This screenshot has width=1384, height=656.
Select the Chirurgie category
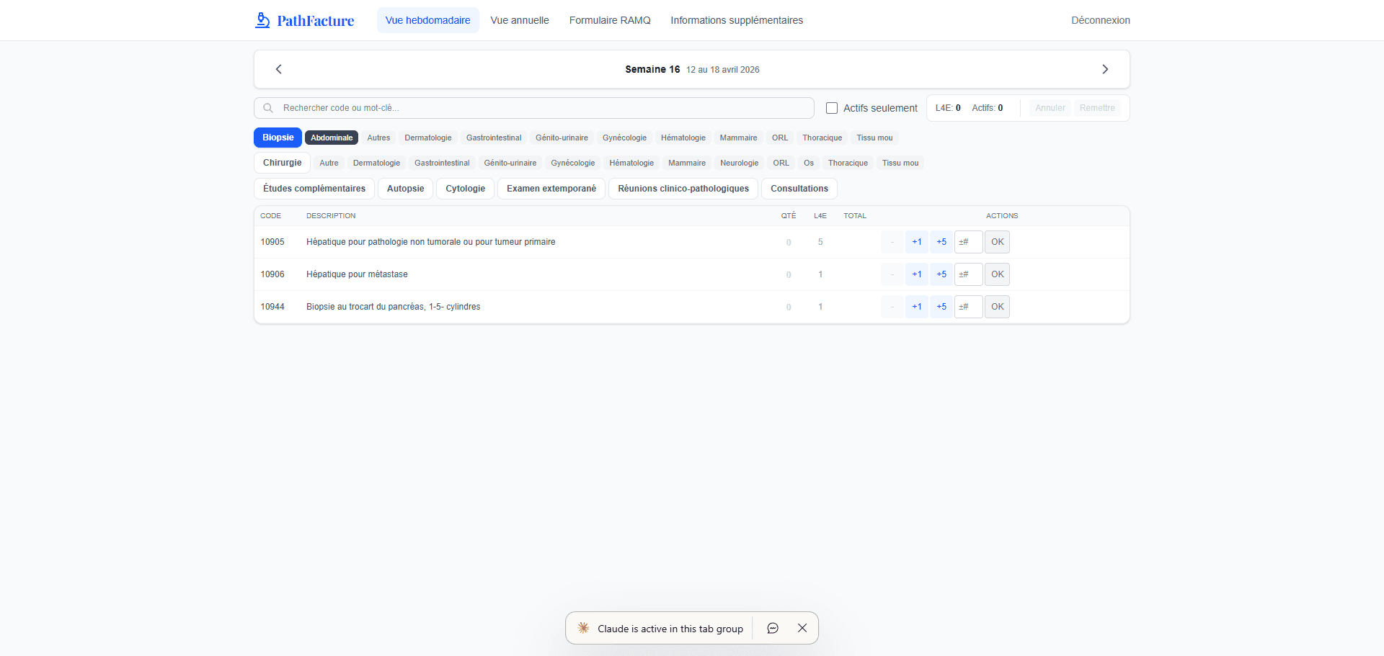(282, 163)
